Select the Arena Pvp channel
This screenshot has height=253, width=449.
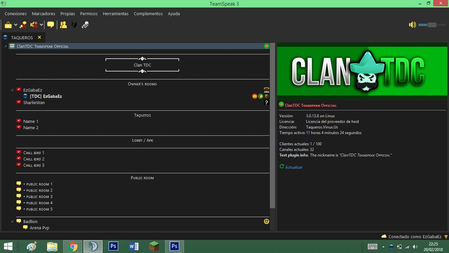coord(39,228)
